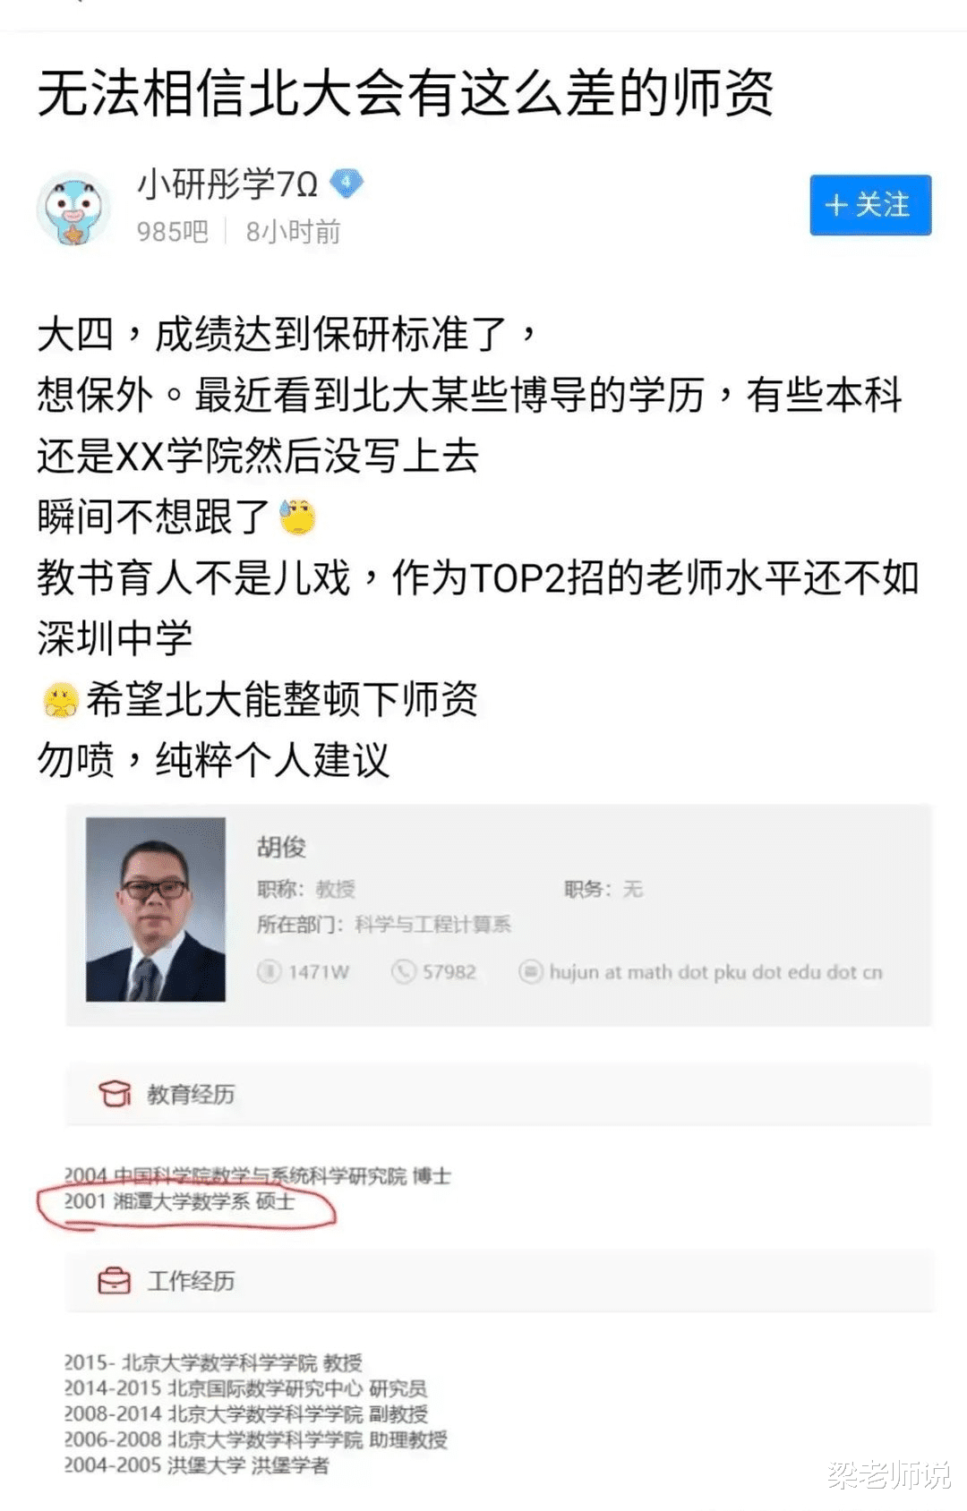The image size is (967, 1511).
Task: Tap the email icon beside hujun address
Action: 531,971
